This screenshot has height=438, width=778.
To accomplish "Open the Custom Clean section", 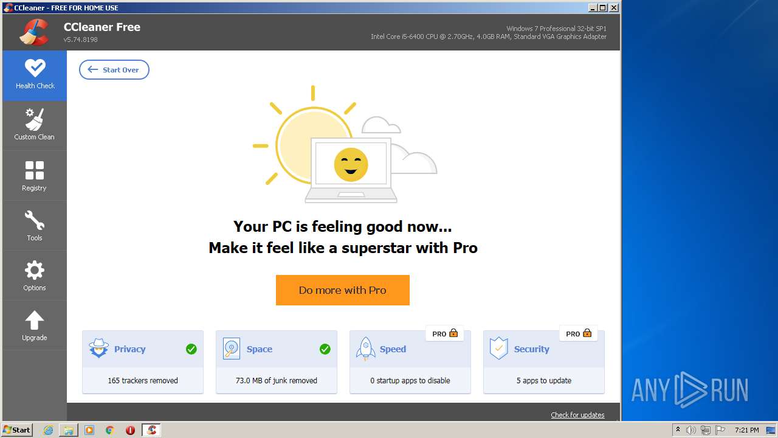I will click(35, 125).
